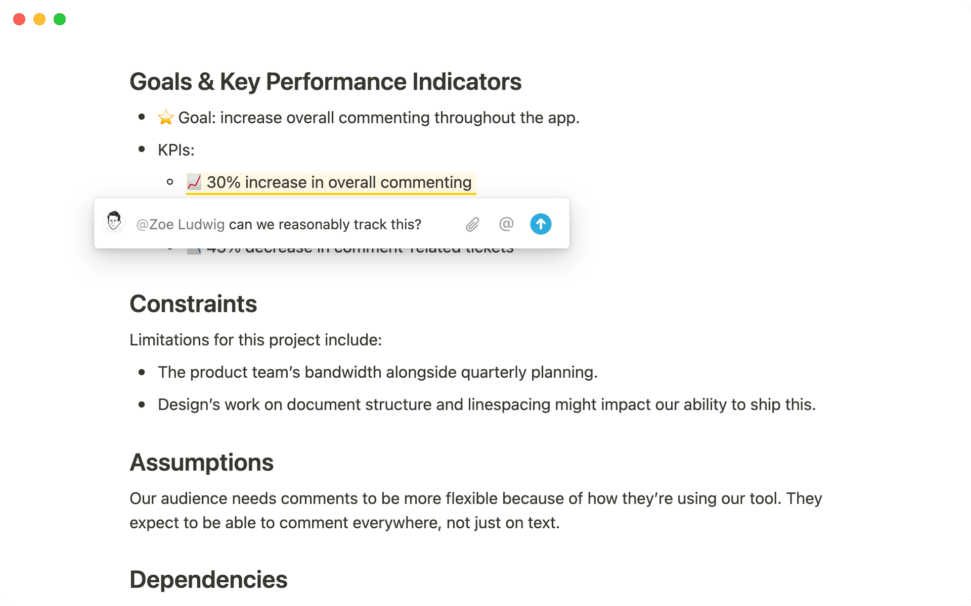Click the Limitations for this project text
The height and width of the screenshot is (606, 971).
pos(255,339)
